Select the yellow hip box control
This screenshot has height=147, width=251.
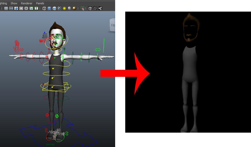(55, 87)
